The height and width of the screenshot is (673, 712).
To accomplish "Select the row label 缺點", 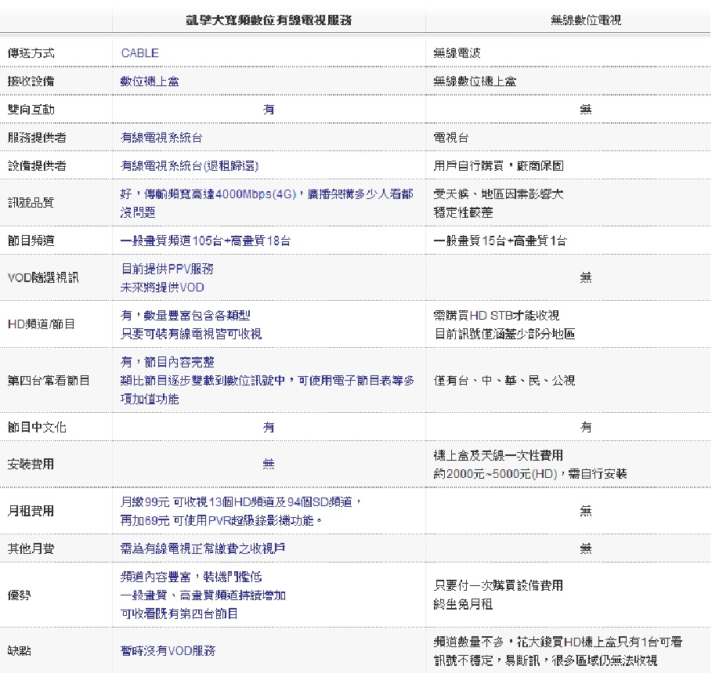I will [19, 651].
